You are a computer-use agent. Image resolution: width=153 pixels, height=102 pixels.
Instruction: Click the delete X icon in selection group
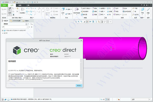(17, 11)
